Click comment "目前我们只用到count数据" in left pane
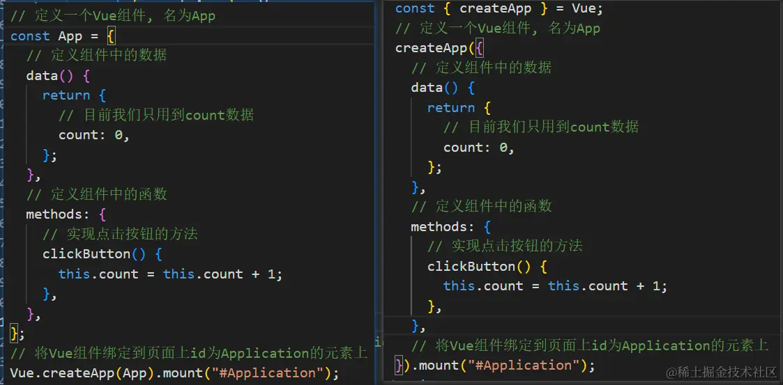 click(x=156, y=115)
